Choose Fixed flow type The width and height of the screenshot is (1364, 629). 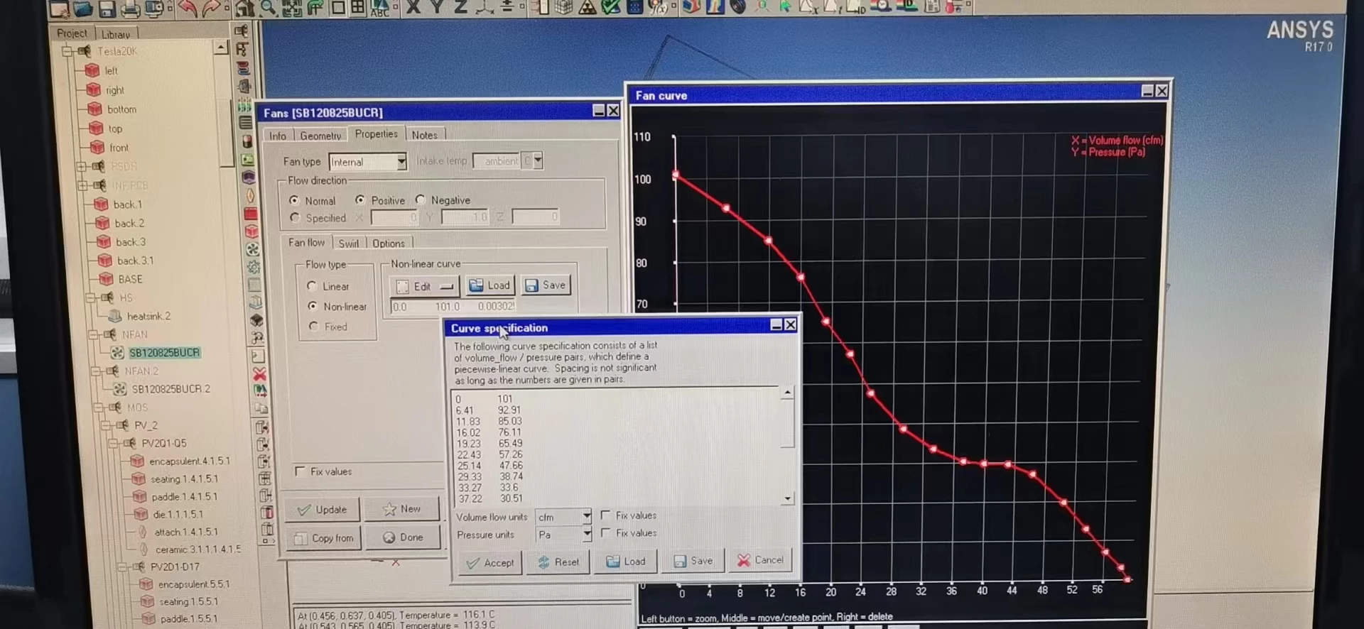[x=313, y=326]
